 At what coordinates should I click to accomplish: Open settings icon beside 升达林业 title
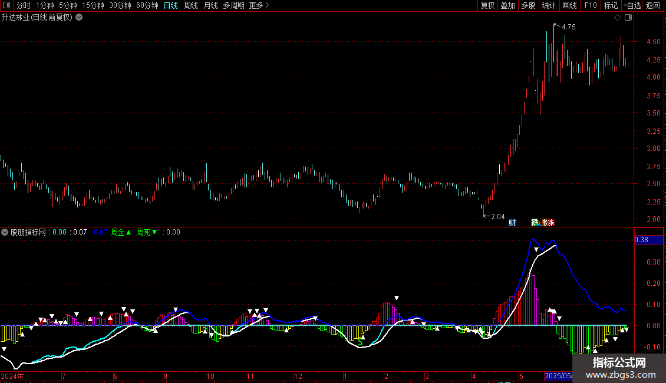[x=79, y=18]
